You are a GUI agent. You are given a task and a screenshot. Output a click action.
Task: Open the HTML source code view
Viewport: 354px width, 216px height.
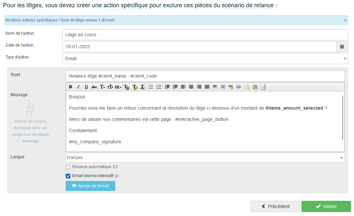click(263, 87)
